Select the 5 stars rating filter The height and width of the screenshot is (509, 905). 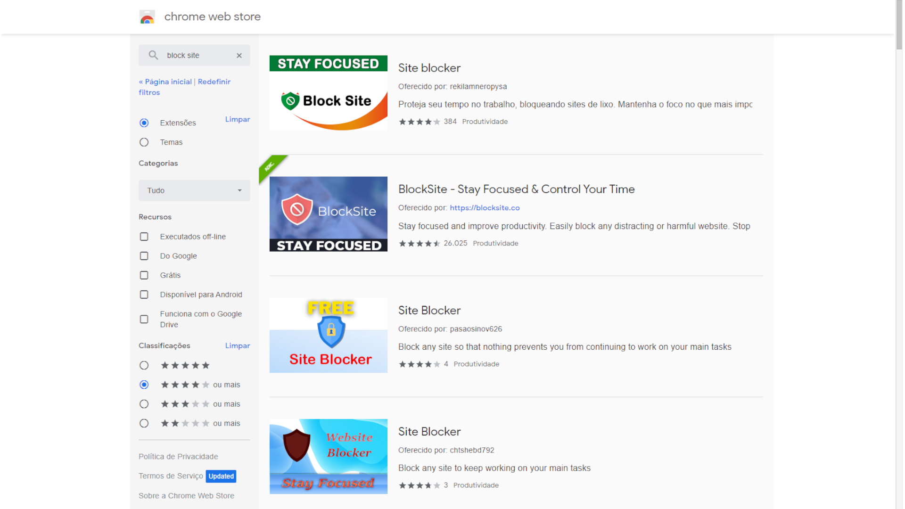[144, 365]
